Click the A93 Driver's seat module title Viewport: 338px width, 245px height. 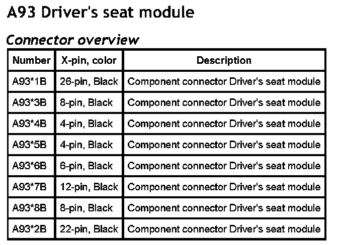pos(101,13)
